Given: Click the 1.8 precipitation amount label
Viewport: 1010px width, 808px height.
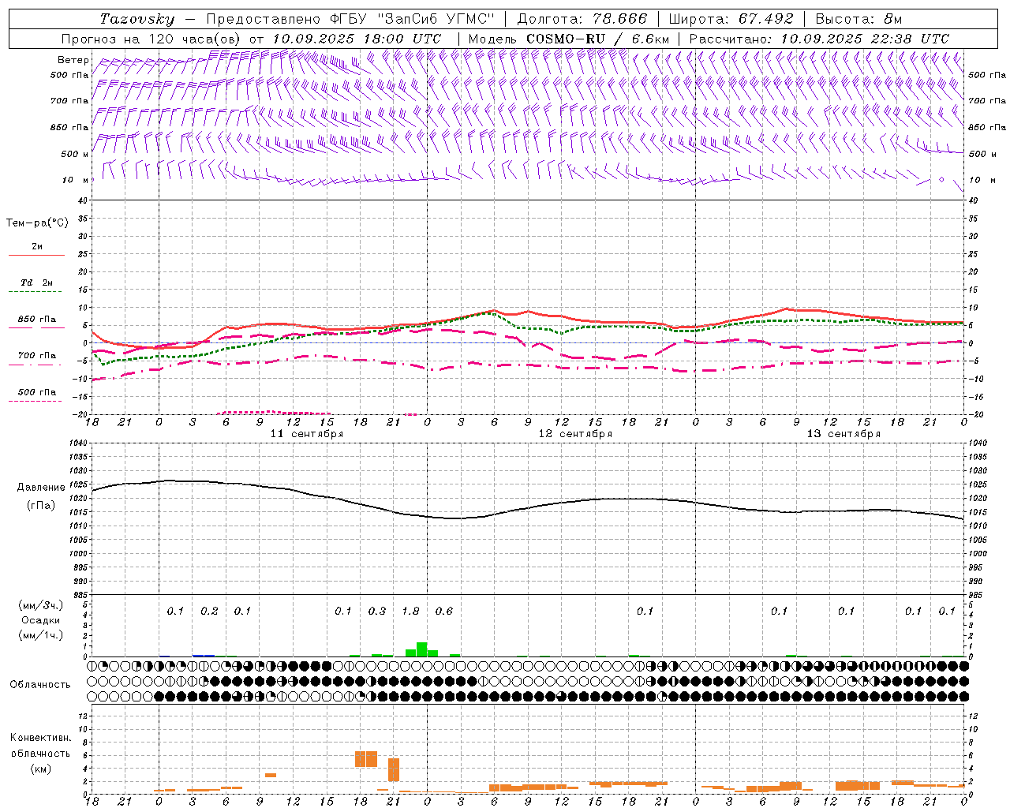Looking at the screenshot, I should [x=410, y=611].
